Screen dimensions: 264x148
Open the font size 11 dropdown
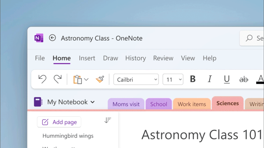tap(180, 79)
